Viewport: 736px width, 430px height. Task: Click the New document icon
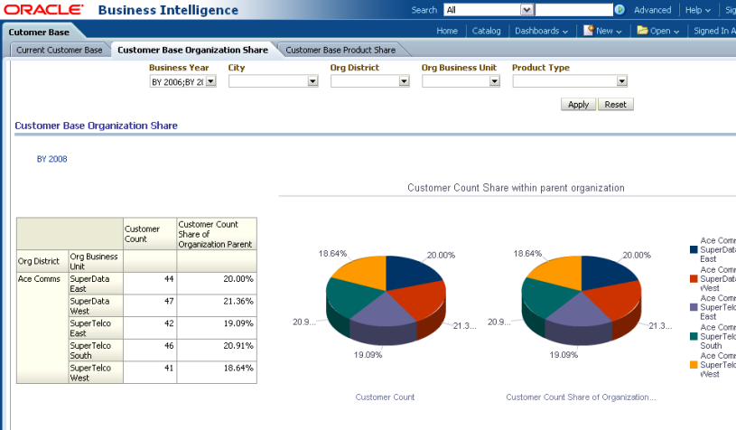tap(589, 31)
